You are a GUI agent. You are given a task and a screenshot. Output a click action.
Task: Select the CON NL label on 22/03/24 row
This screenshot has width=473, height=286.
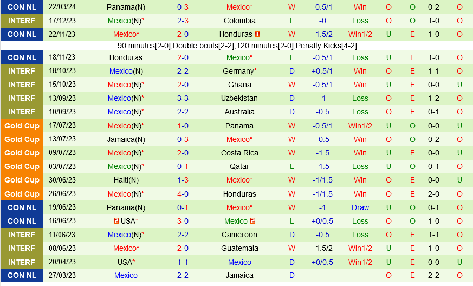(x=22, y=7)
